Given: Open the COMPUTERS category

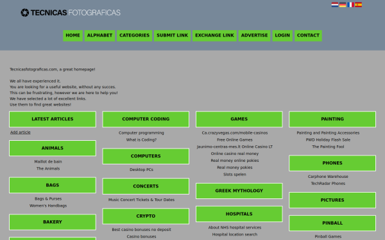Looking at the screenshot, I should tap(146, 156).
